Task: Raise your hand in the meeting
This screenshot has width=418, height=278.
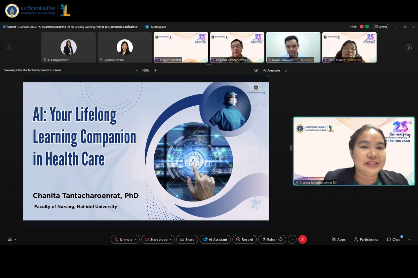Action: point(268,239)
